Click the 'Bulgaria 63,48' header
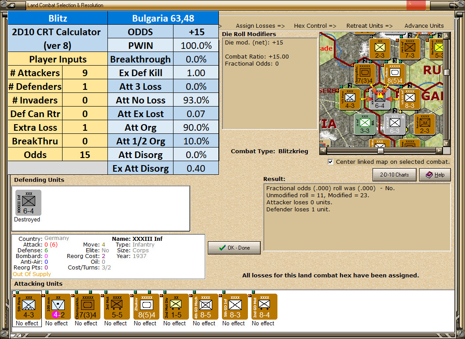Image resolution: width=465 pixels, height=339 pixels. (x=163, y=18)
